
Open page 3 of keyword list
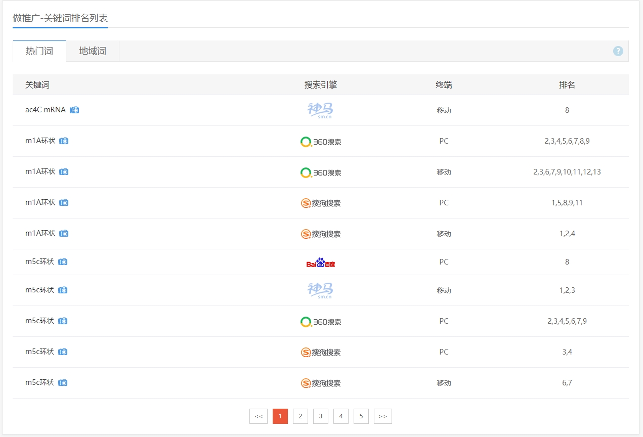coord(321,416)
